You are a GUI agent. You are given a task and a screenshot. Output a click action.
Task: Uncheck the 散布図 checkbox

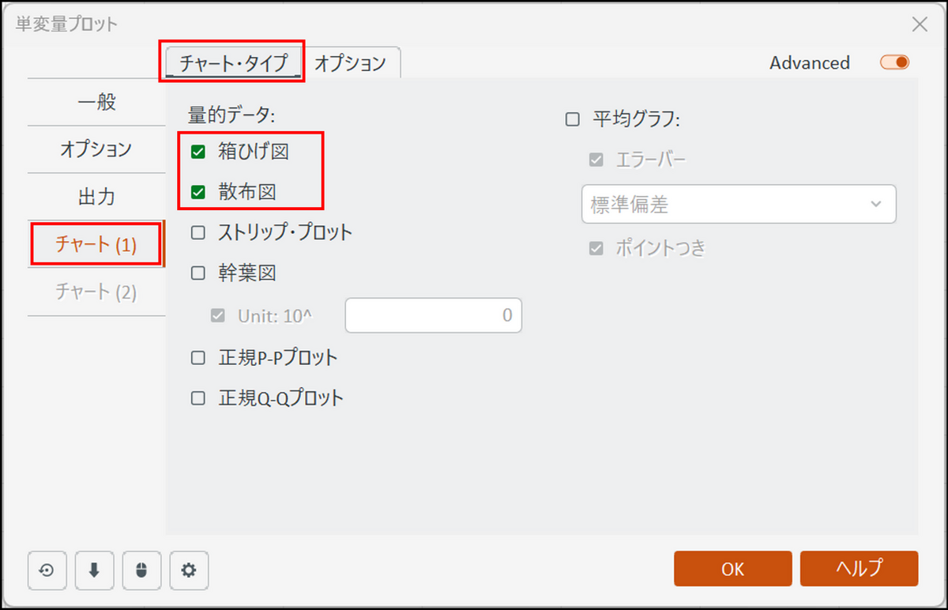(x=198, y=191)
